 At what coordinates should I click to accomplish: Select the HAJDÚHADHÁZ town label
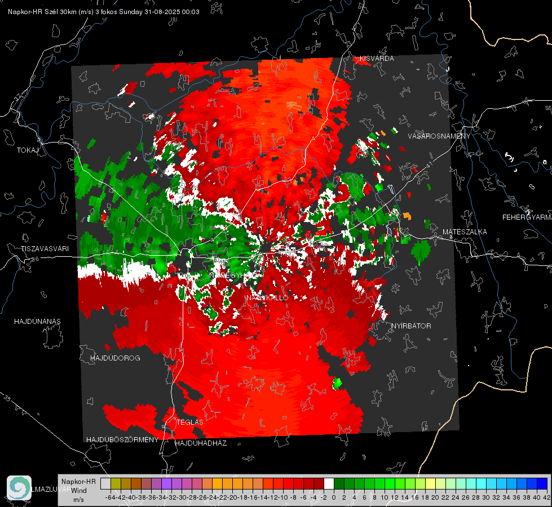(x=201, y=443)
